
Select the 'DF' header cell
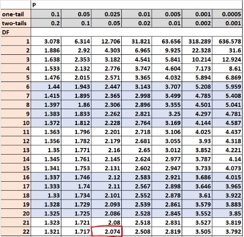pyautogui.click(x=15, y=32)
